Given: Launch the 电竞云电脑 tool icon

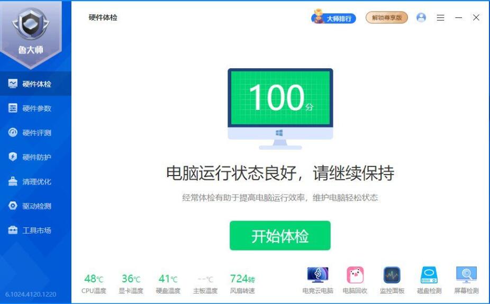Looking at the screenshot, I should click(x=318, y=280).
